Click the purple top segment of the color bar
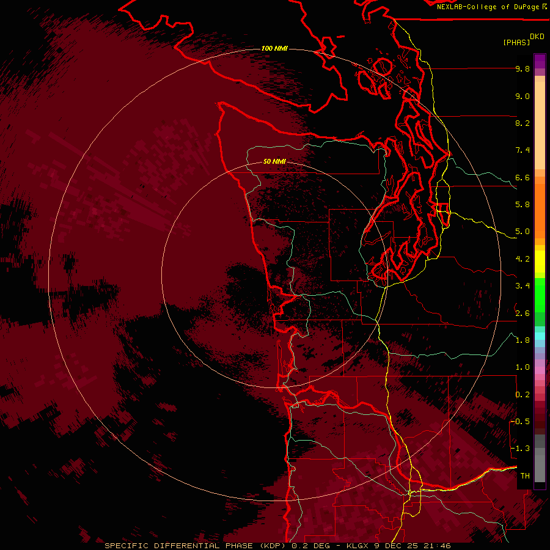This screenshot has width=550, height=550. (x=540, y=61)
